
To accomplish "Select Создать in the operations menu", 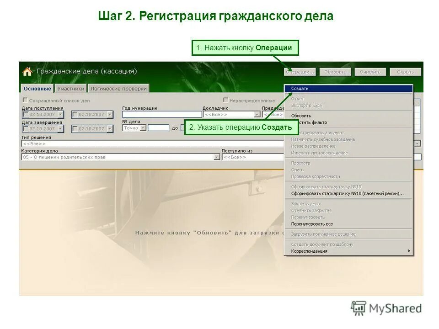I will tap(348, 88).
